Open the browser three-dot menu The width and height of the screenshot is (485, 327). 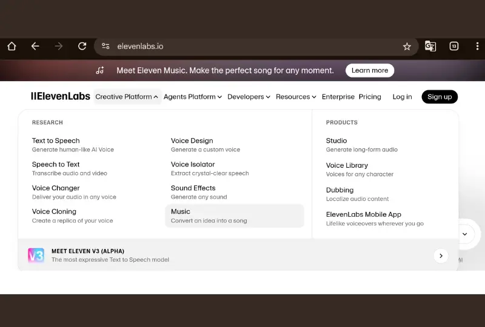click(x=477, y=47)
